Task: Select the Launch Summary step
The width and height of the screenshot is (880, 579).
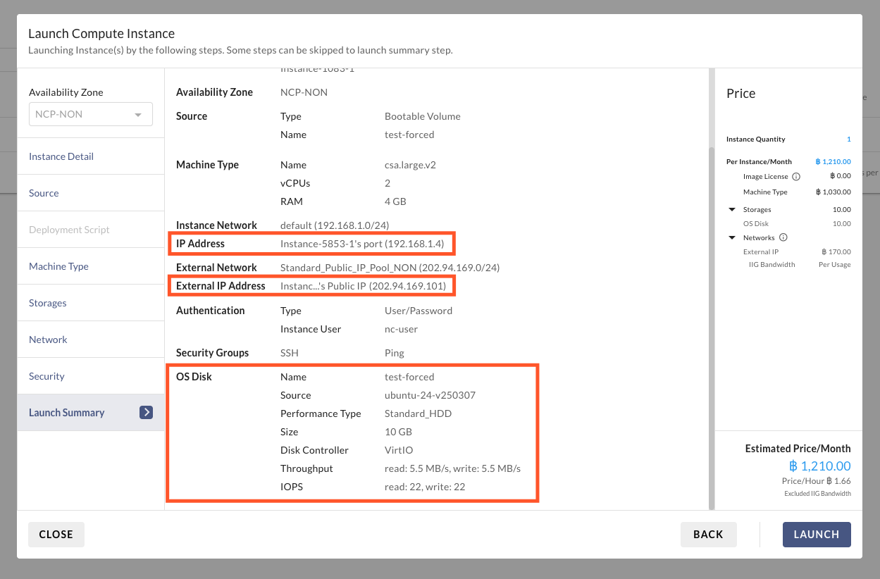Action: click(x=67, y=413)
